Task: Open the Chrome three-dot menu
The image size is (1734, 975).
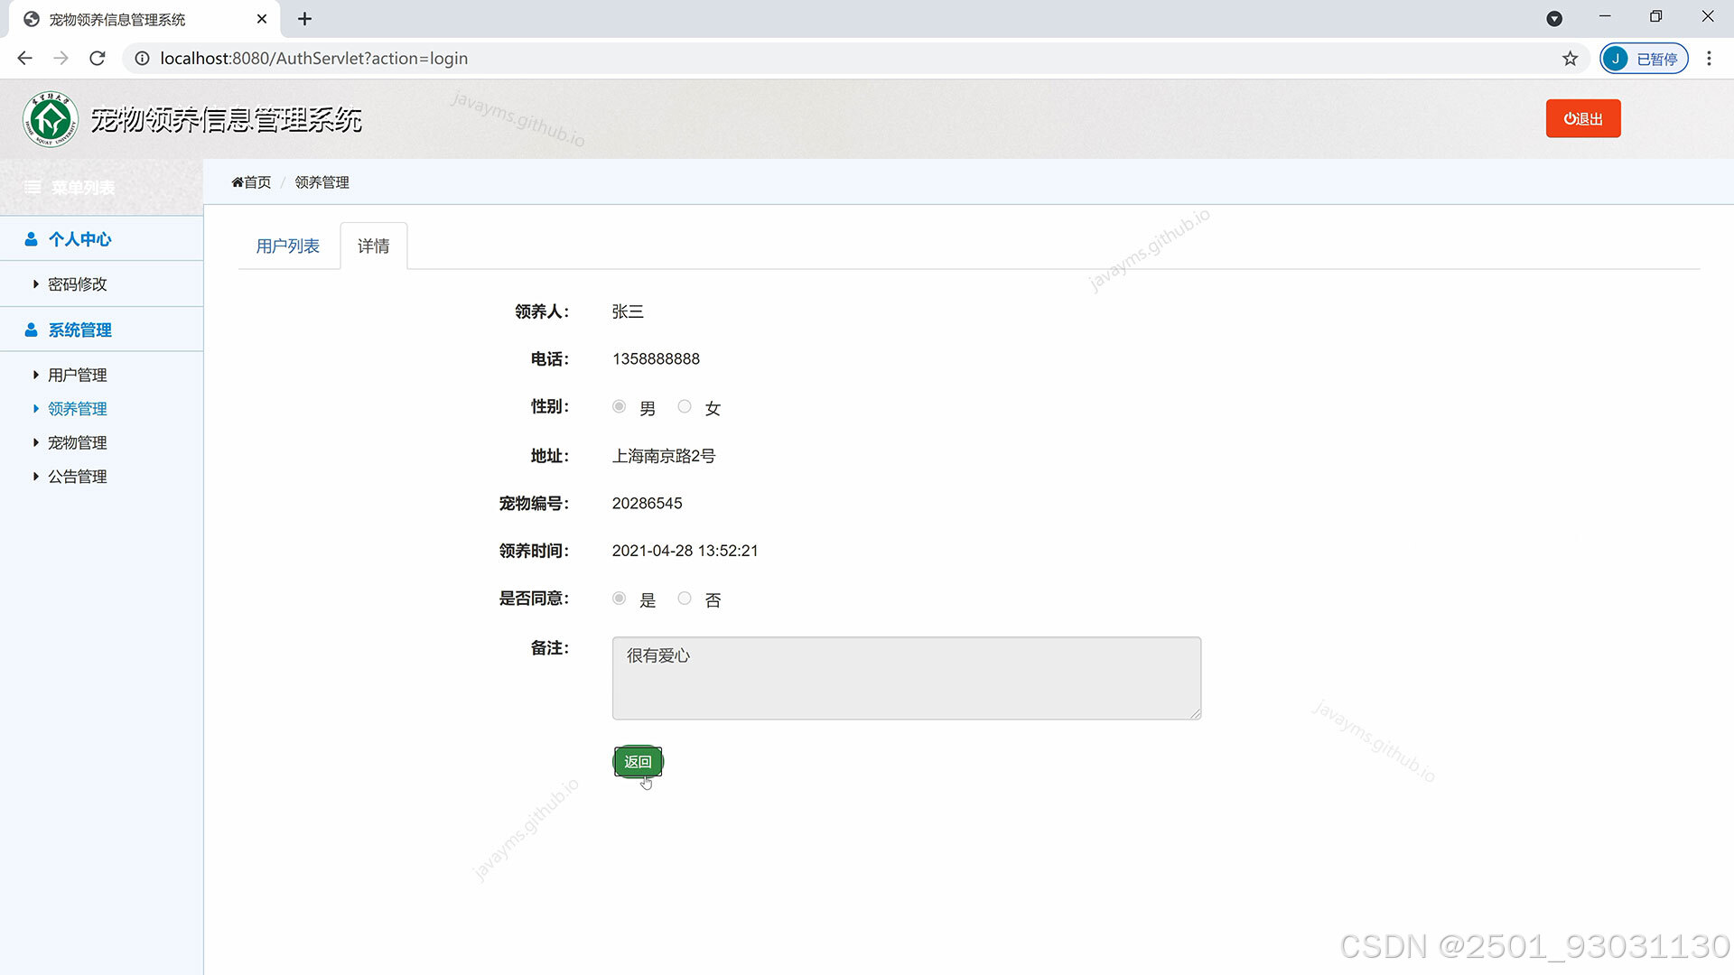Action: tap(1709, 59)
